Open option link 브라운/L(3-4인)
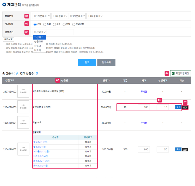The image size is (195, 186). point(41,156)
